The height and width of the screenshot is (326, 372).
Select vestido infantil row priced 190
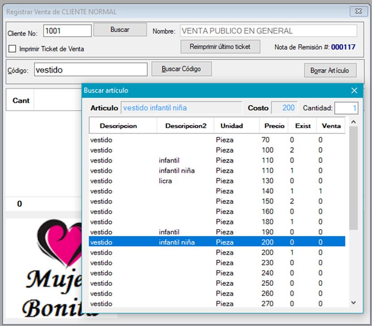pos(169,232)
